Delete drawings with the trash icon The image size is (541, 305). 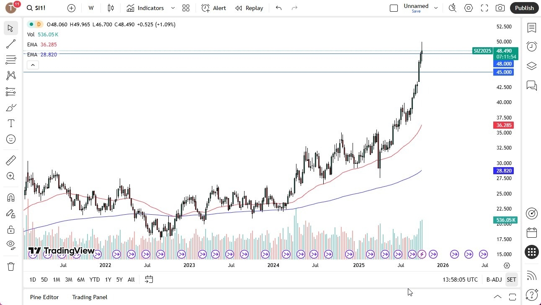(x=11, y=267)
